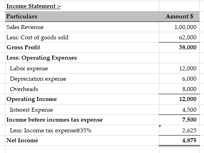This screenshot has width=204, height=153.
Task: Click the bold 12,000 operating income value
Action: tap(179, 99)
